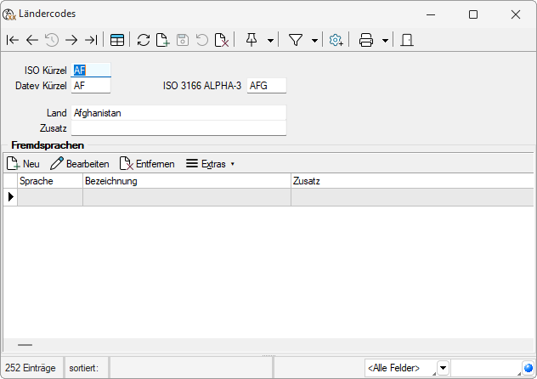This screenshot has height=379, width=537.
Task: Expand the print options dropdown
Action: click(x=385, y=41)
